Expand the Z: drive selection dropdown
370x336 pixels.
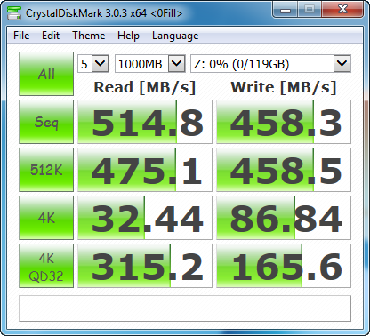click(x=270, y=63)
